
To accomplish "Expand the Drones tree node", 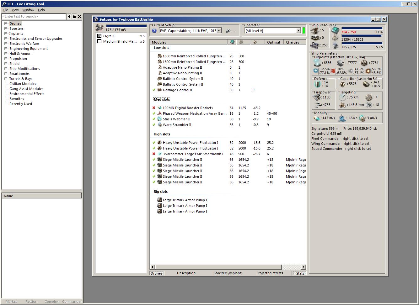I will coord(6,24).
